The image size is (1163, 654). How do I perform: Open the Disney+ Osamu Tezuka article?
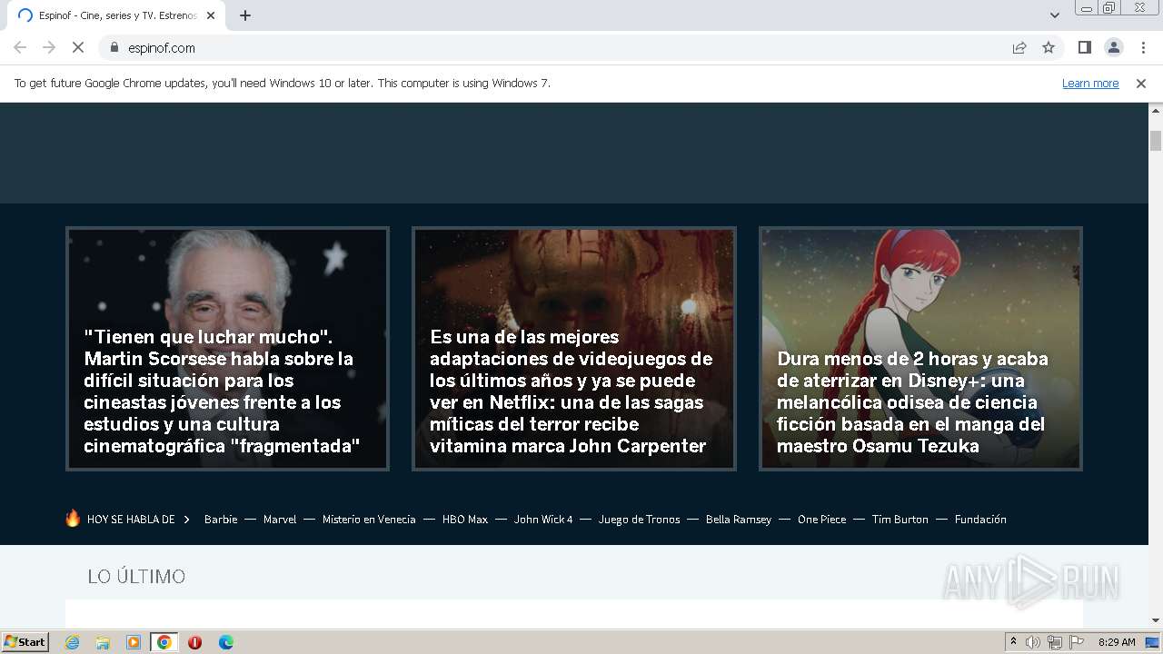pos(920,349)
